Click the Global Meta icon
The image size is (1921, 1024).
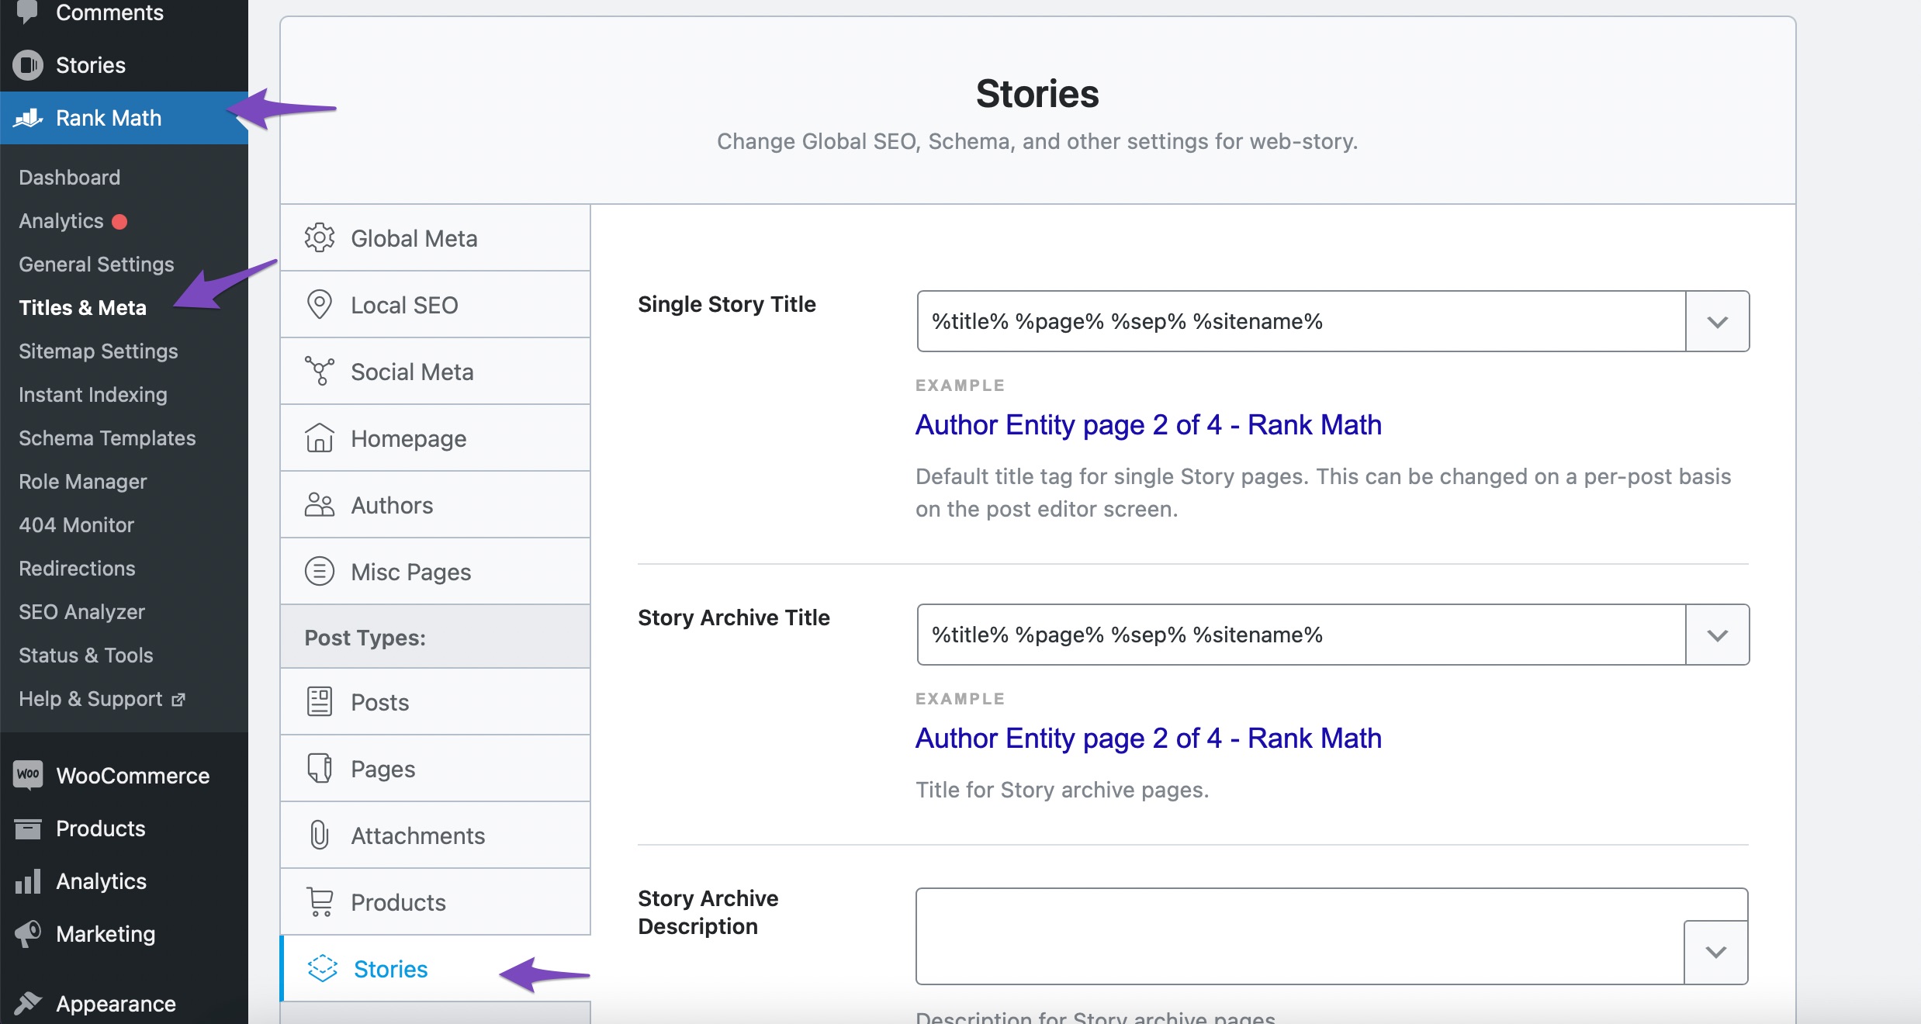pos(317,237)
